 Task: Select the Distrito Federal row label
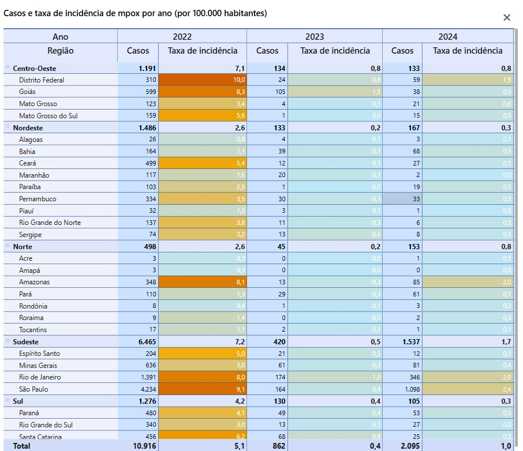42,80
